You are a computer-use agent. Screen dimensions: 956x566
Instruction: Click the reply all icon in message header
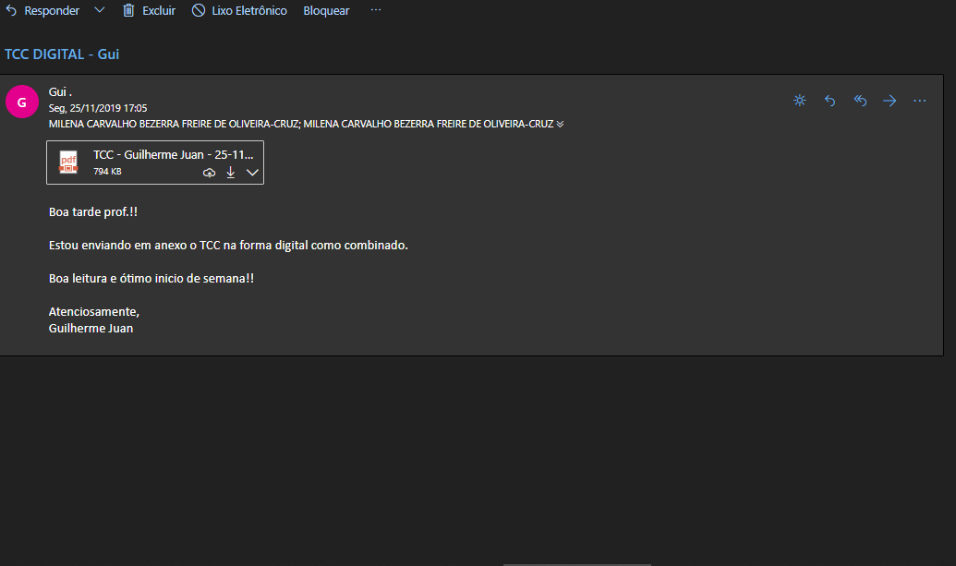[860, 101]
